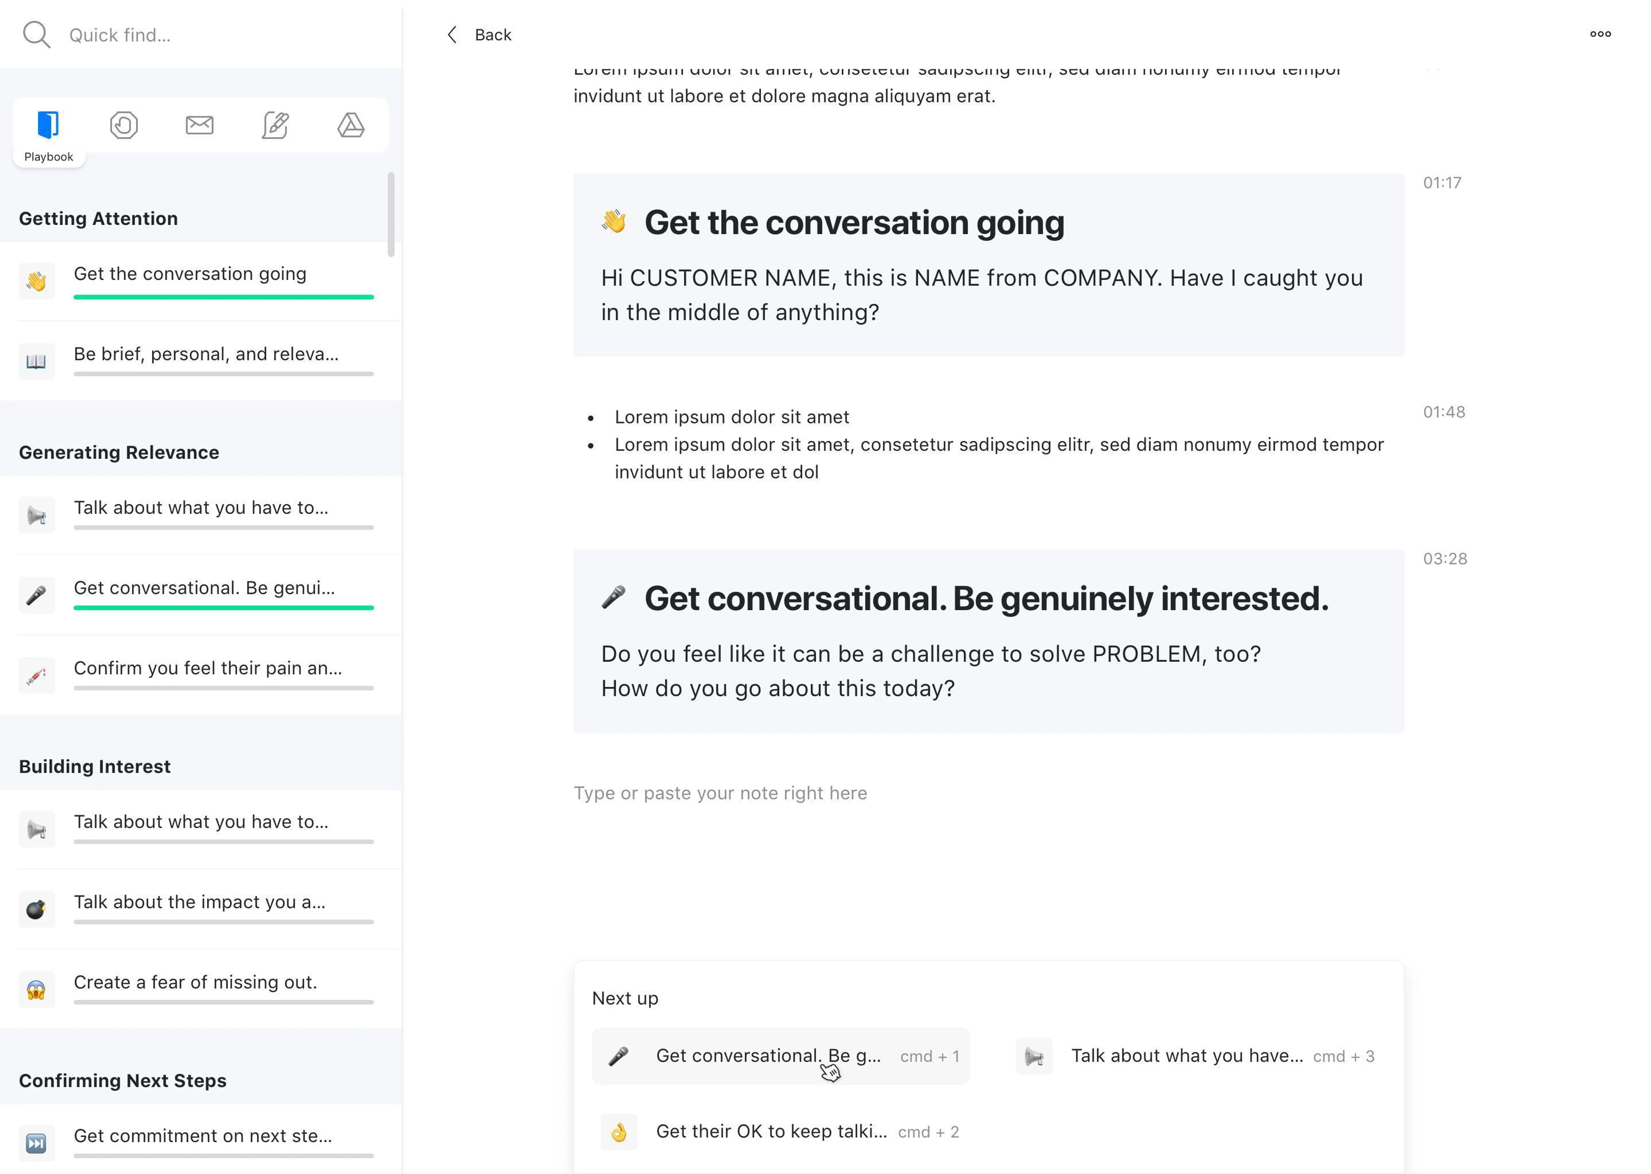This screenshot has width=1651, height=1174.
Task: Click the Quick find search icon
Action: (x=35, y=35)
